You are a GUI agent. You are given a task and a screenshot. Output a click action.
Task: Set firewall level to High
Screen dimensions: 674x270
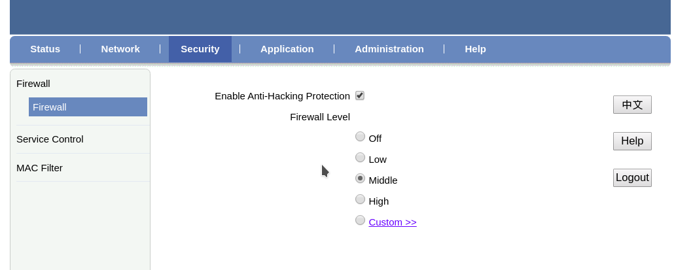coord(360,199)
